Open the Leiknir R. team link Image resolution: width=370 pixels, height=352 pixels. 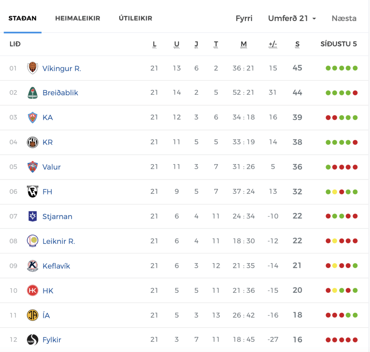(x=59, y=241)
